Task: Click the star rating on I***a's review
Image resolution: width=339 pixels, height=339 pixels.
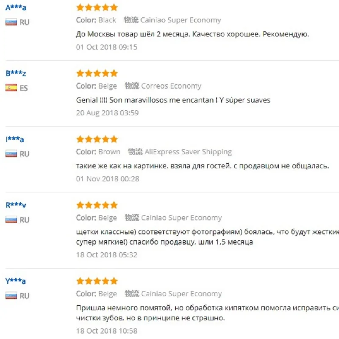Action: 97,139
